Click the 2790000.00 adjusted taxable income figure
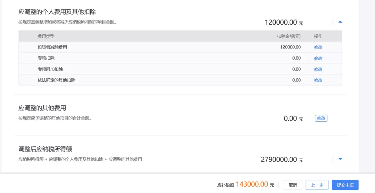375x193 pixels. click(279, 159)
